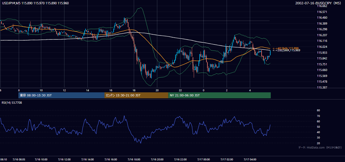Click the 115.933 price axis value
Viewport: 345px width, 162px height.
(322, 53)
